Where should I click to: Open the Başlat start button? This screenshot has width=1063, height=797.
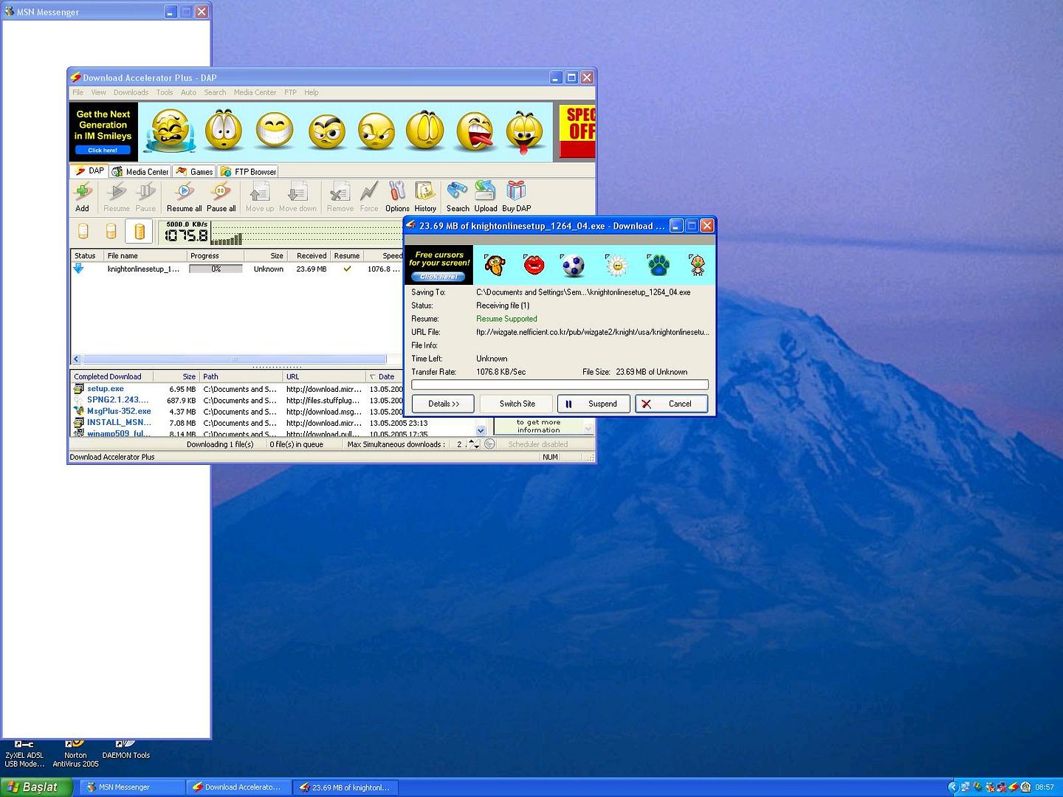pos(35,787)
